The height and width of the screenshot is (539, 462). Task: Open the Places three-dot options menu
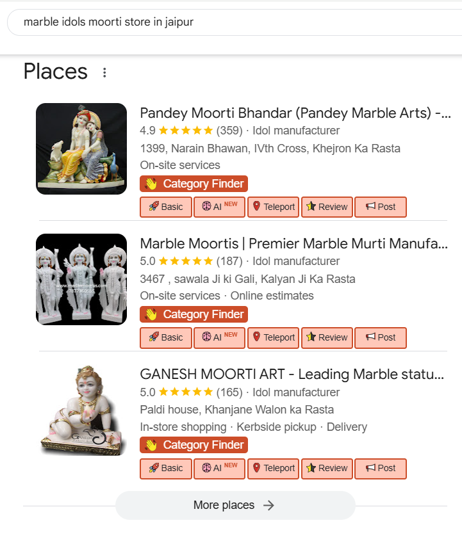(x=104, y=72)
